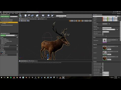Click the Play toolbar icon
Image resolution: width=121 pixels, height=90 pixels.
53,16
